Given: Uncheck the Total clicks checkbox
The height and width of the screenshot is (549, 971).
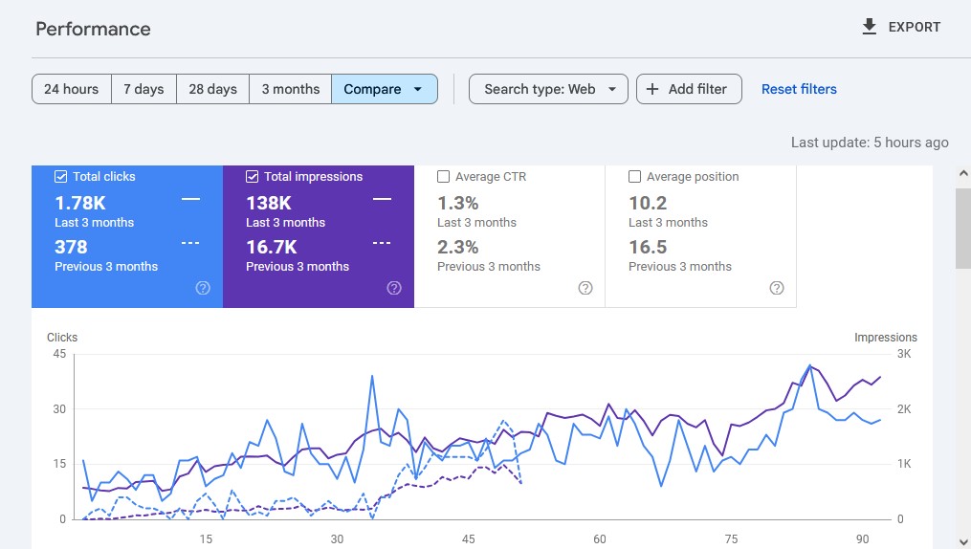Looking at the screenshot, I should coord(61,177).
